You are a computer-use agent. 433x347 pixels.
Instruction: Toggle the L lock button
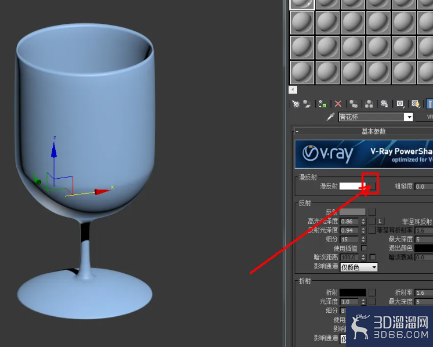pyautogui.click(x=380, y=221)
